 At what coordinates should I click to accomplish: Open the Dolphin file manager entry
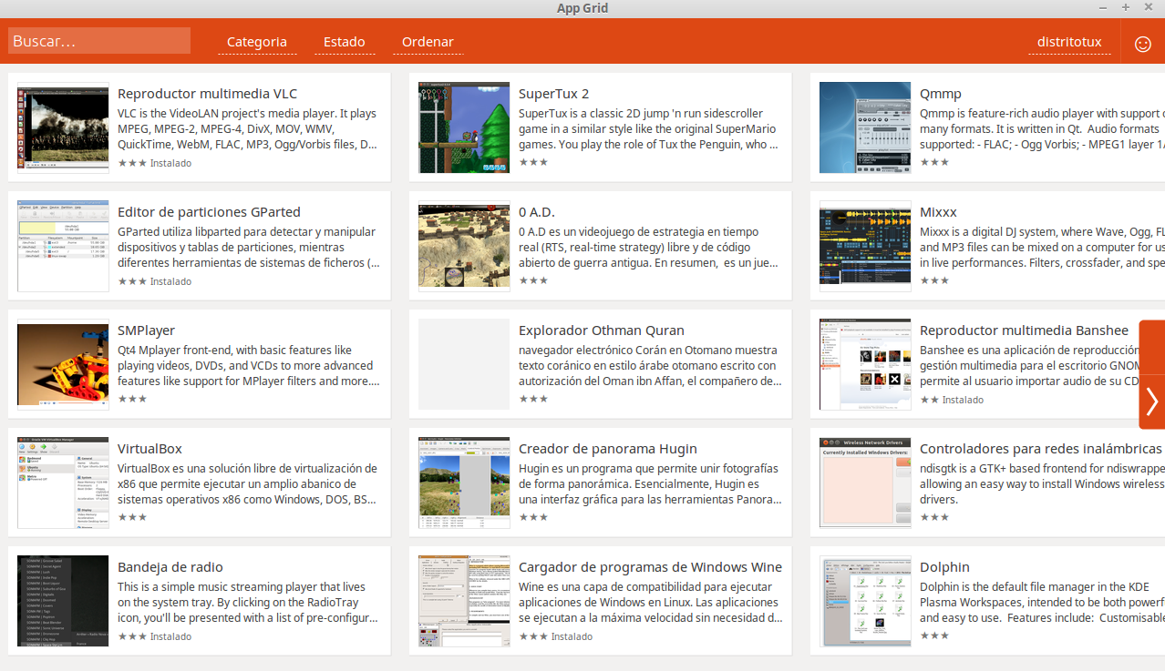point(944,566)
